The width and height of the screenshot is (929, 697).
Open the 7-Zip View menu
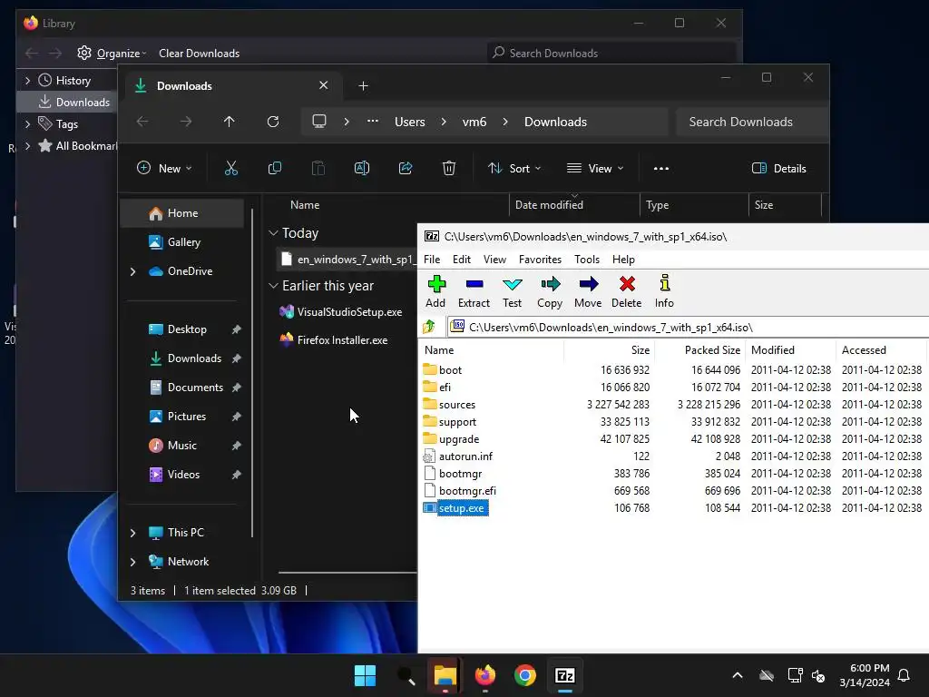coord(494,259)
